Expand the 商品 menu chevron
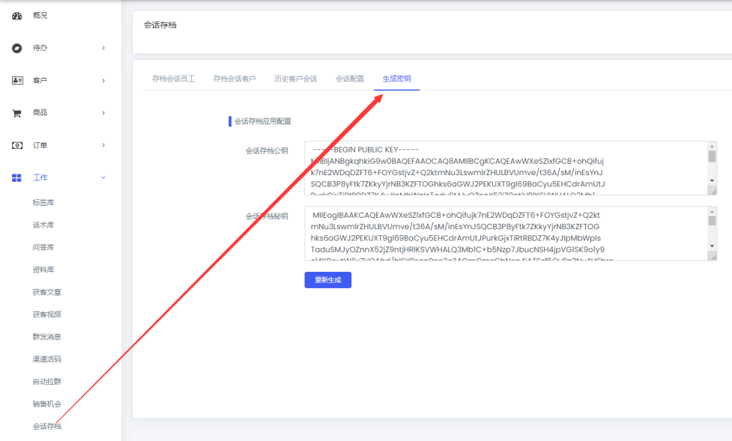The image size is (732, 441). tap(103, 113)
